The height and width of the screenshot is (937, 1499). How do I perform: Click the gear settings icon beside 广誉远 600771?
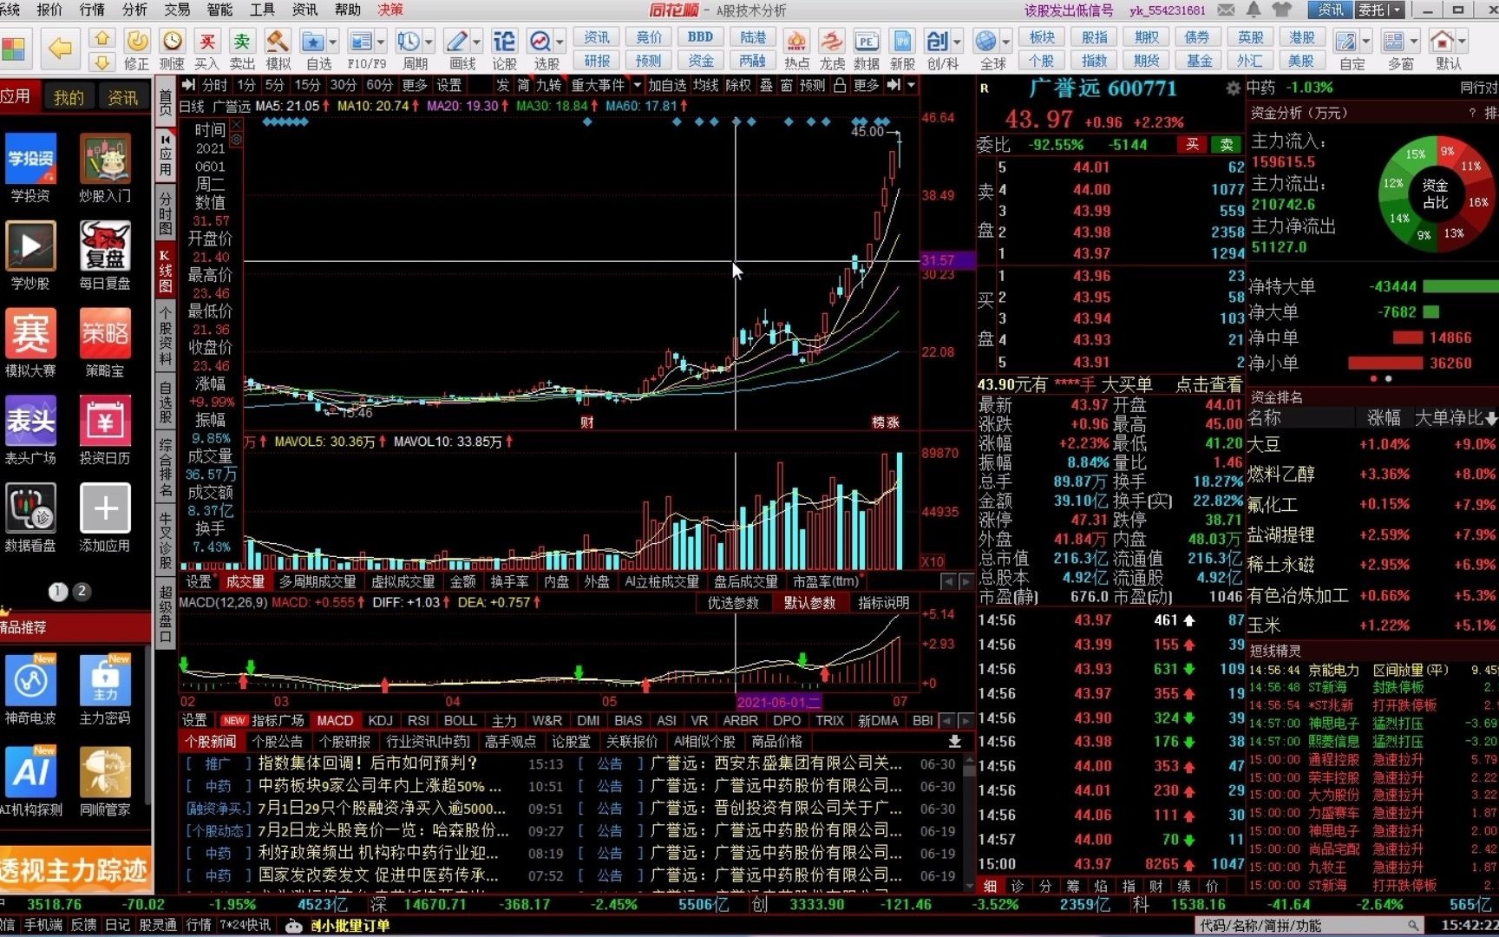1233,88
